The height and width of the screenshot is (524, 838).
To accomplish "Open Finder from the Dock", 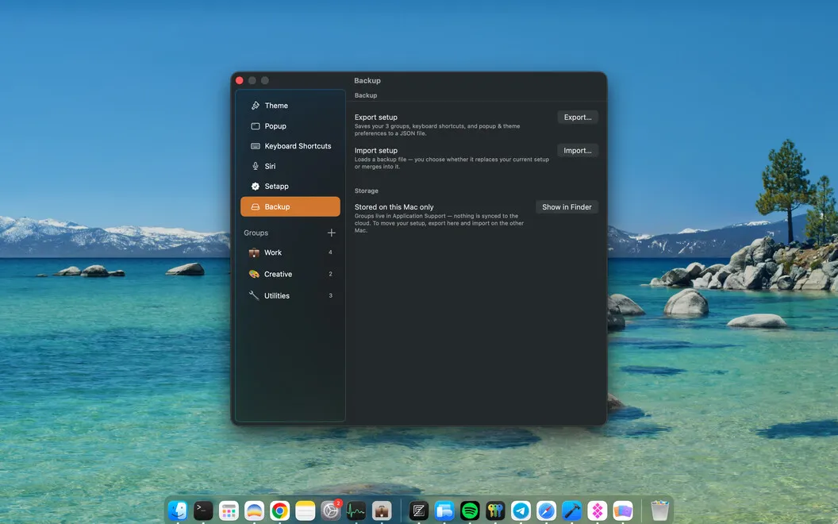I will pyautogui.click(x=178, y=511).
